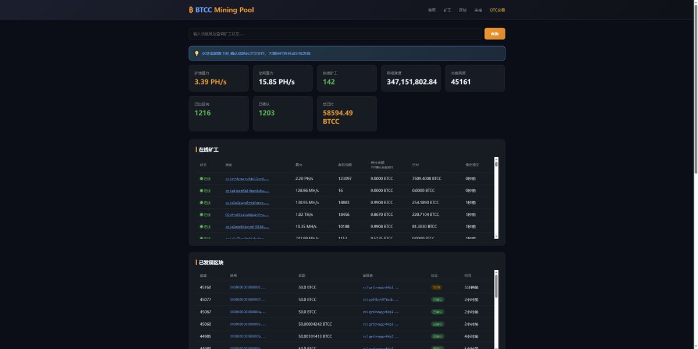This screenshot has height=349, width=698.
Task: Open the 区块 blocks nav item
Action: point(463,10)
